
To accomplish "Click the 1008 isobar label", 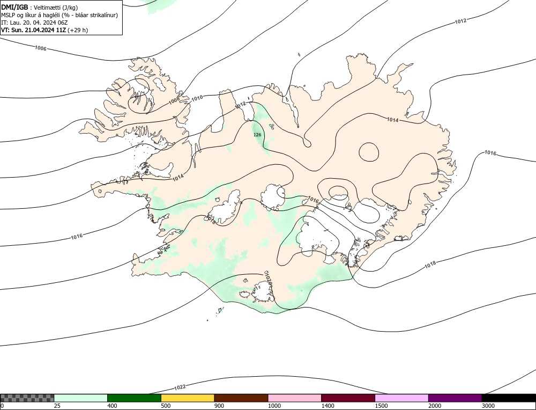I will (174, 100).
